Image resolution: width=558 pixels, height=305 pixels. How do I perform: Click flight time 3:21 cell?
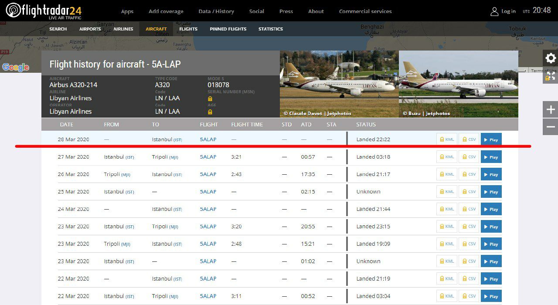236,157
